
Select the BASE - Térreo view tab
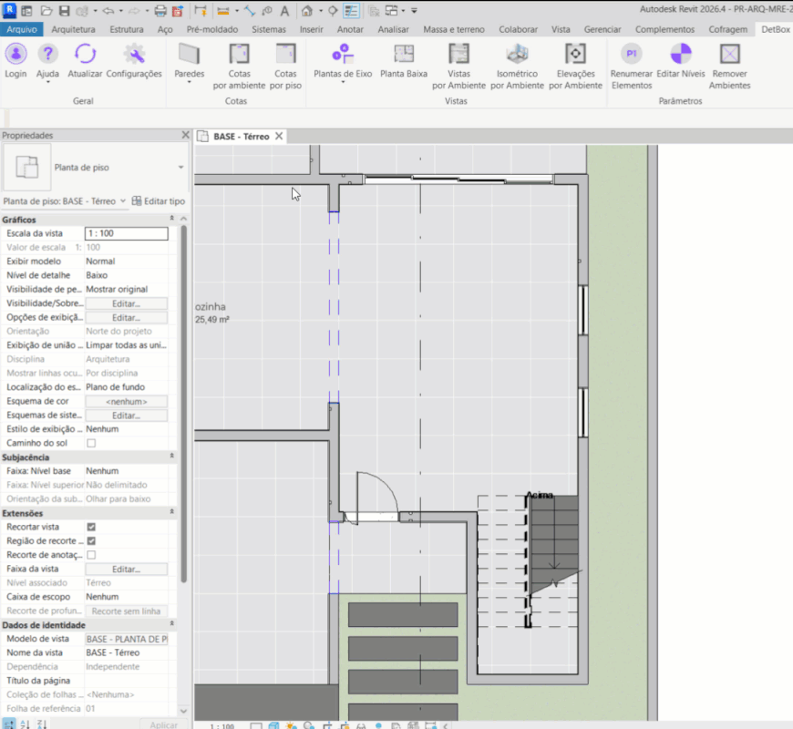pos(242,137)
